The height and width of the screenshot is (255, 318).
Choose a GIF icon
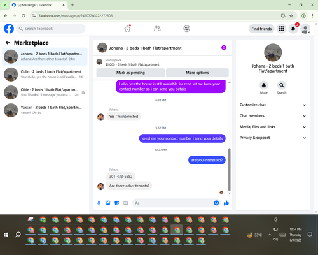pyautogui.click(x=126, y=203)
